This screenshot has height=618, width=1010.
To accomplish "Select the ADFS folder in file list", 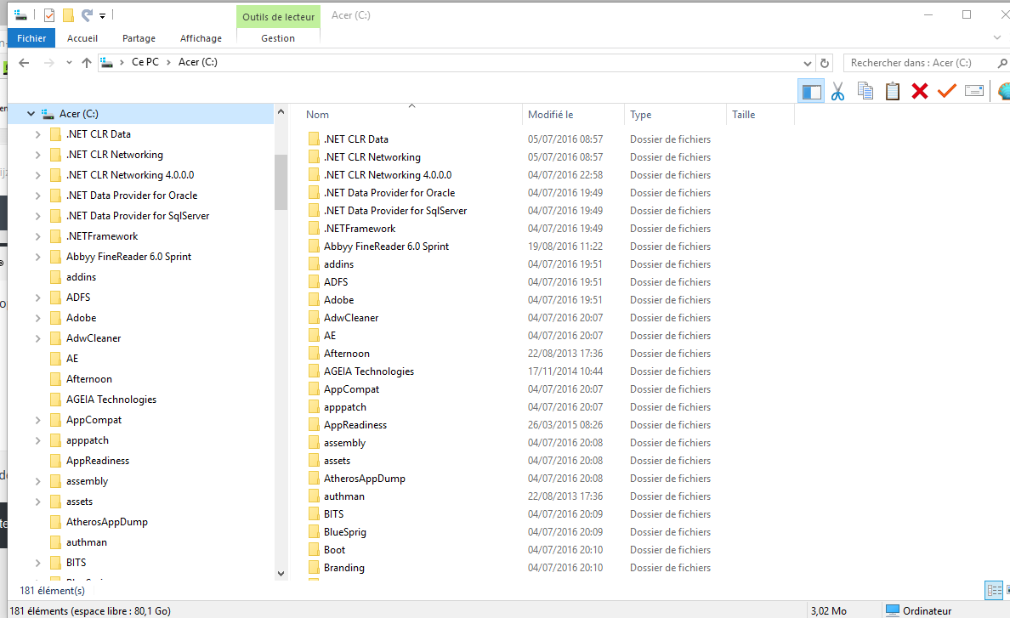I will [x=336, y=282].
